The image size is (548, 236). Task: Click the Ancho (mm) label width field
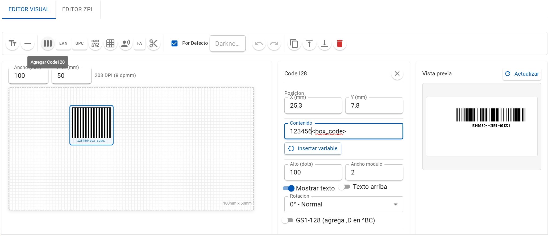tap(28, 76)
